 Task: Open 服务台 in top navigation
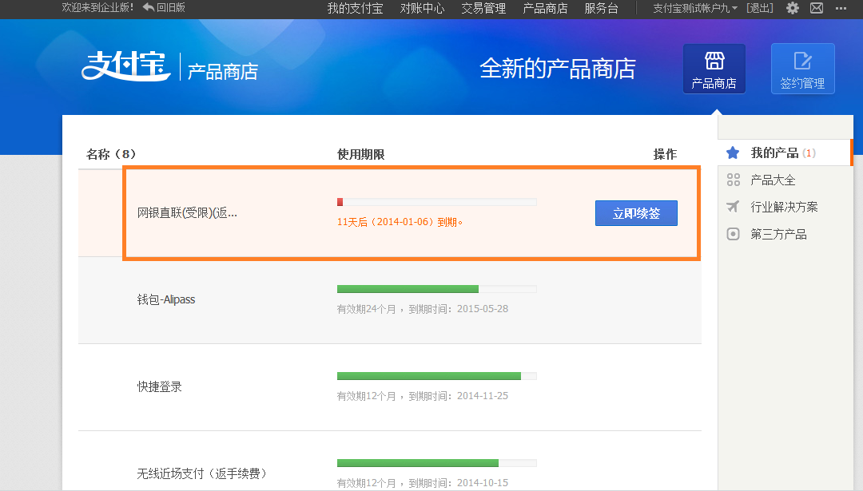pos(601,8)
